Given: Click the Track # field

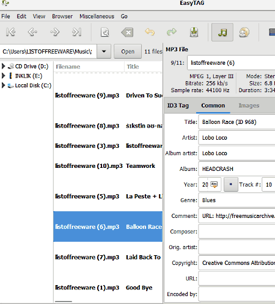Looking at the screenshot, I should tap(269, 184).
